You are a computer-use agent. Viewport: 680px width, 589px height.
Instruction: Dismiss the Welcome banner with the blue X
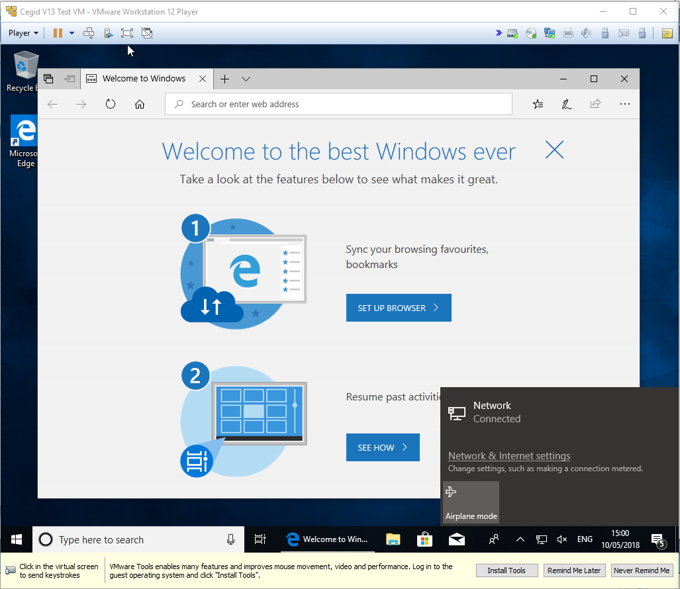click(x=554, y=150)
